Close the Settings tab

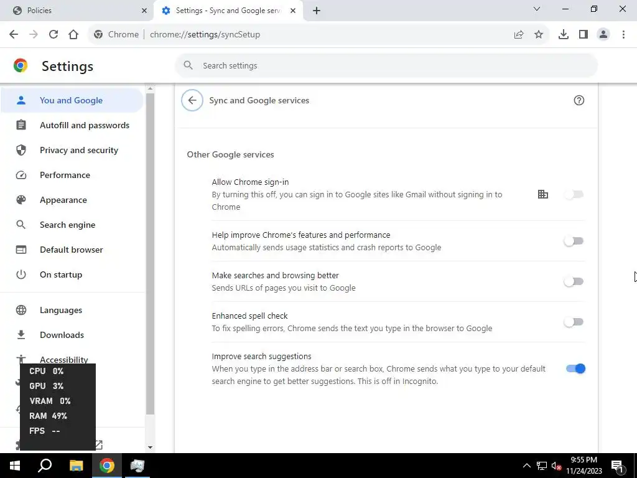[x=293, y=11]
